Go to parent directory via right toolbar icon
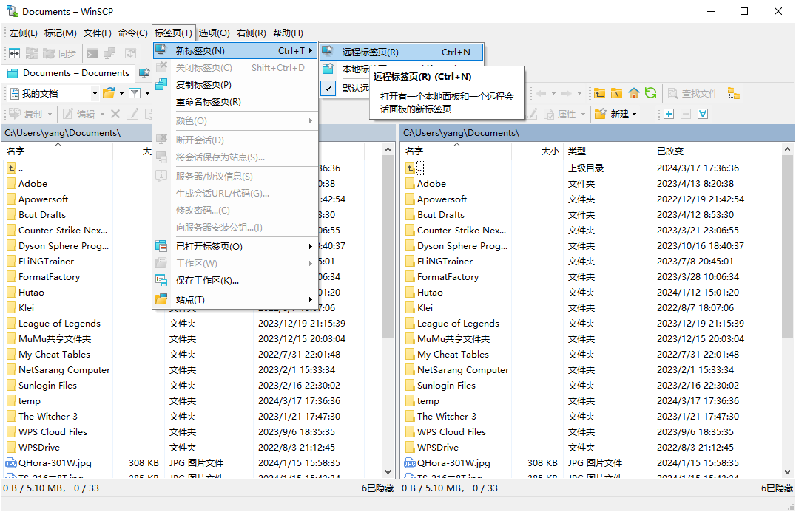This screenshot has width=796, height=512. 599,93
